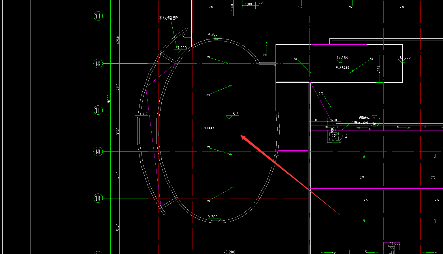Click the -0.200 elevation text at bottom
Screen dimensions: 443x254
coord(229,252)
